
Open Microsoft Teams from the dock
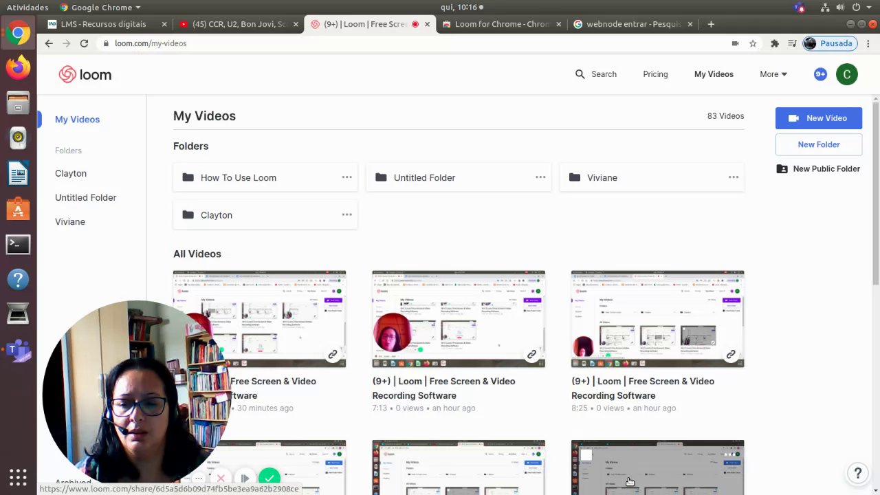click(x=18, y=351)
